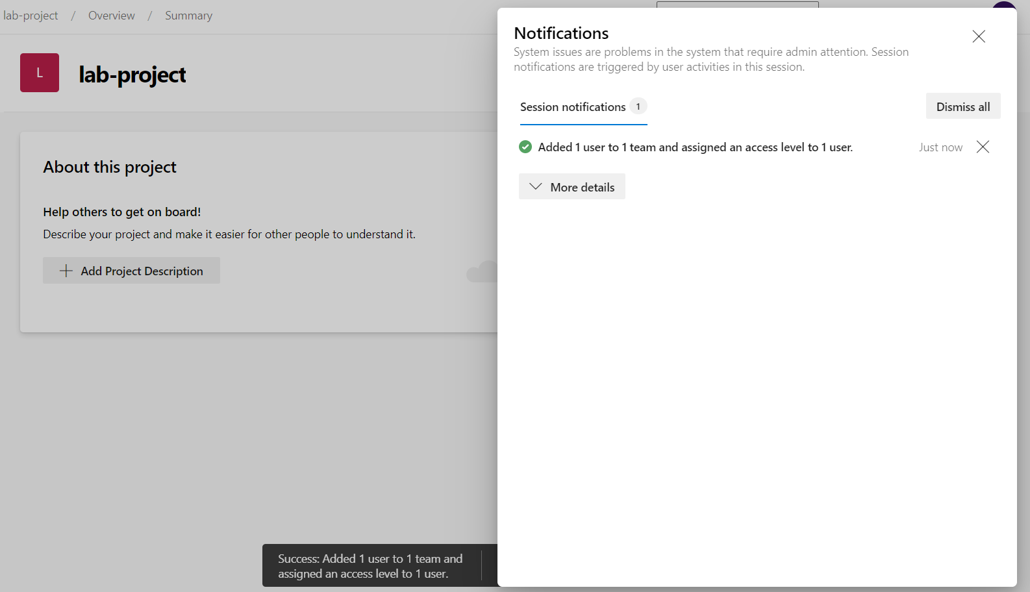The height and width of the screenshot is (592, 1030).
Task: Expand More details of the notification
Action: click(572, 187)
